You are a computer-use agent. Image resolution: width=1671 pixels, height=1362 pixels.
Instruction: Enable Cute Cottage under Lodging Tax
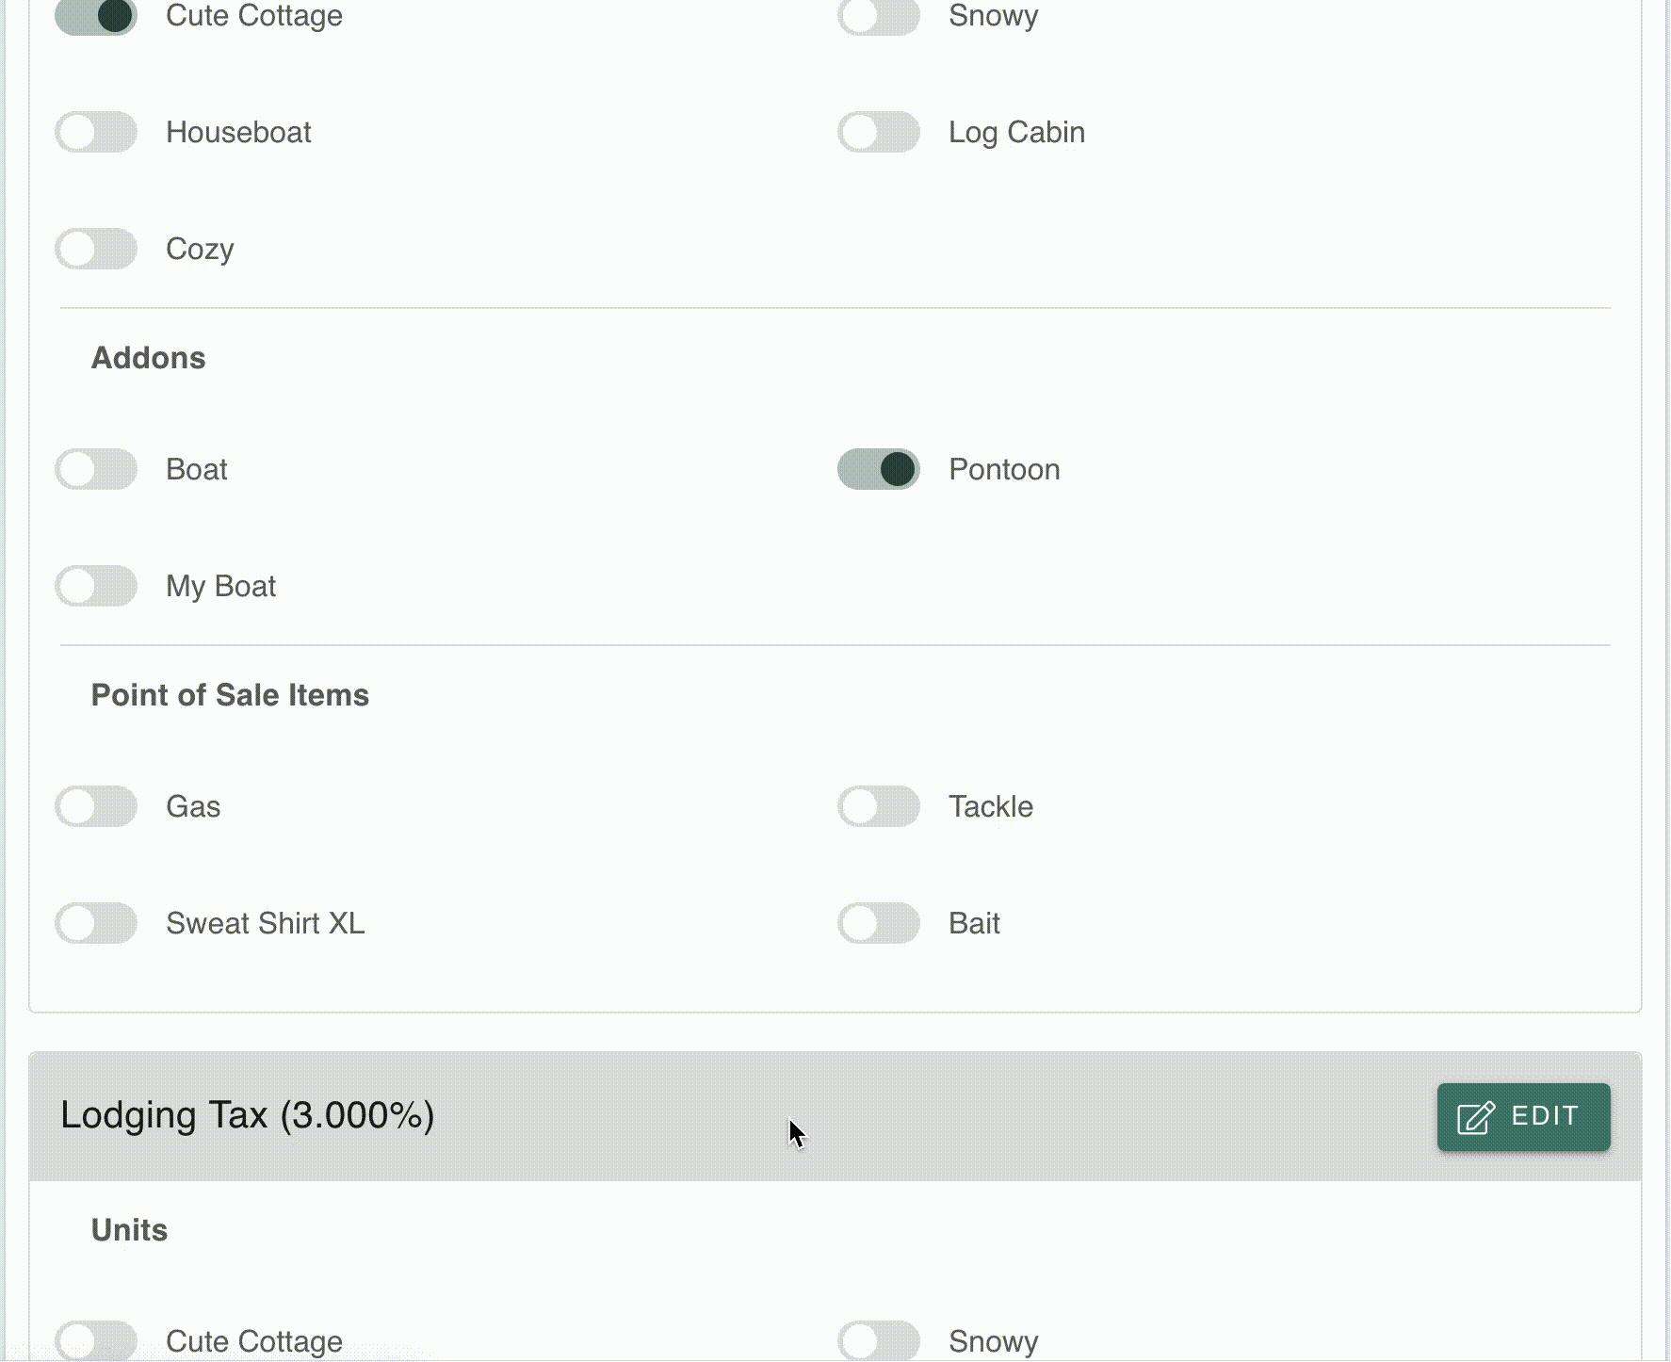coord(96,1340)
